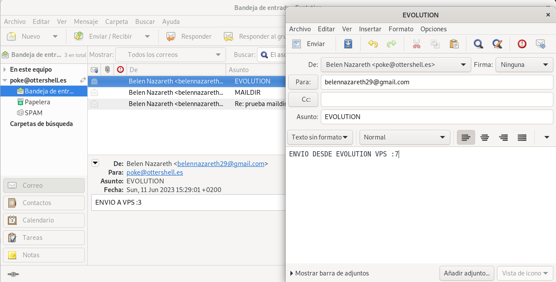Click the 'Añadir adjunto...' button
556x282 pixels.
[x=466, y=273]
